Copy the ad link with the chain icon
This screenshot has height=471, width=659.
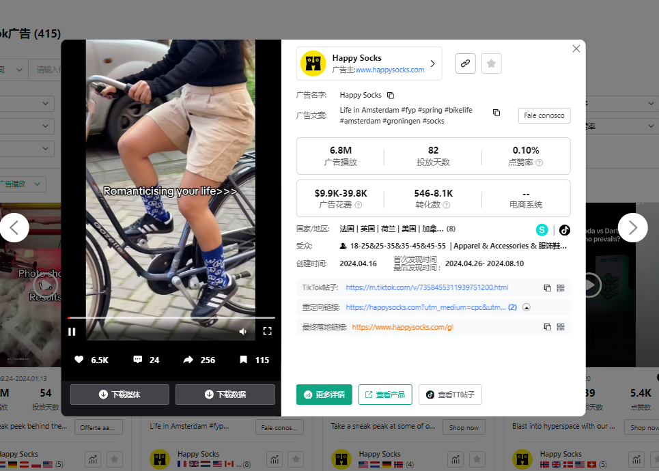465,63
